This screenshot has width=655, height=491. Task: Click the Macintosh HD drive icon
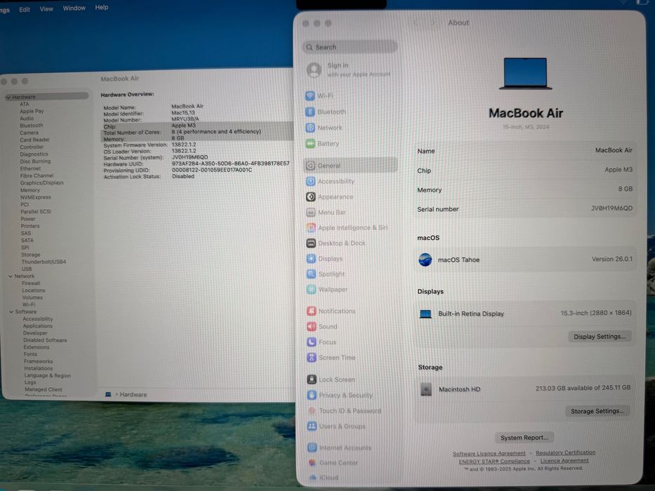(x=426, y=389)
